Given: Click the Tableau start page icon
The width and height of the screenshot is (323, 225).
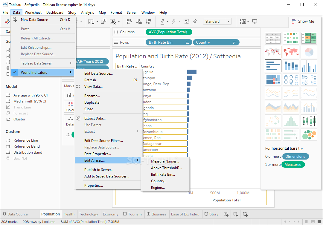Looking at the screenshot, I should (x=7, y=21).
